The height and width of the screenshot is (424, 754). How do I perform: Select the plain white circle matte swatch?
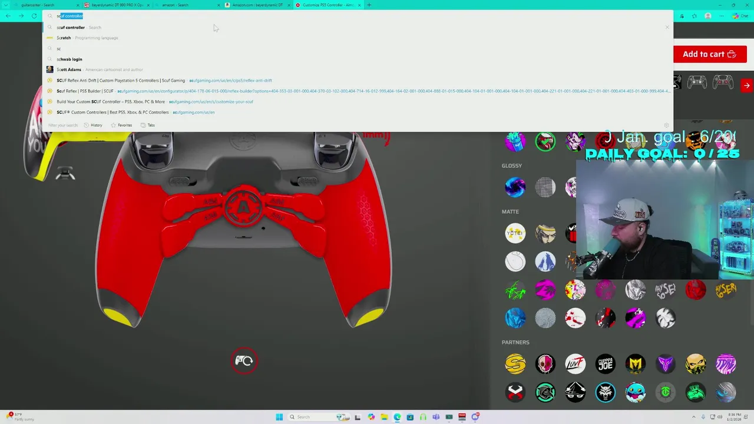pyautogui.click(x=515, y=261)
